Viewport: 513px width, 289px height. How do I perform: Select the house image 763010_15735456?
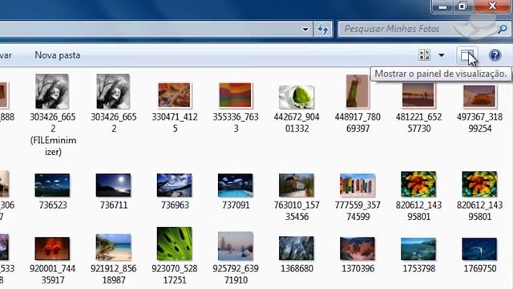click(297, 185)
